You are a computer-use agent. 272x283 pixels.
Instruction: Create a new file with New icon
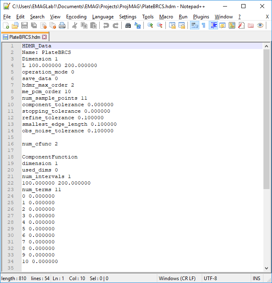click(x=6, y=25)
